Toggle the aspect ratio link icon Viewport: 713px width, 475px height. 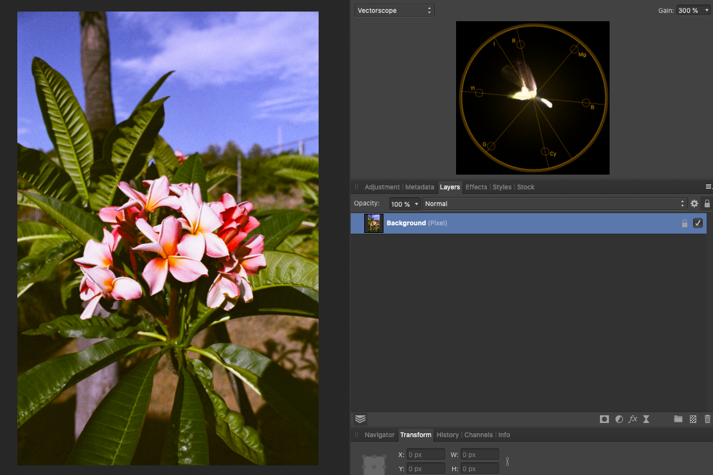coord(507,462)
